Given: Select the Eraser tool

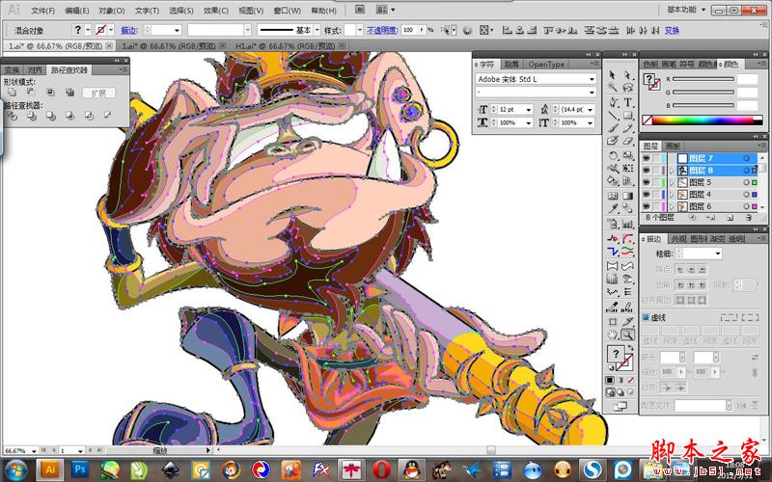Looking at the screenshot, I should pos(628,141).
